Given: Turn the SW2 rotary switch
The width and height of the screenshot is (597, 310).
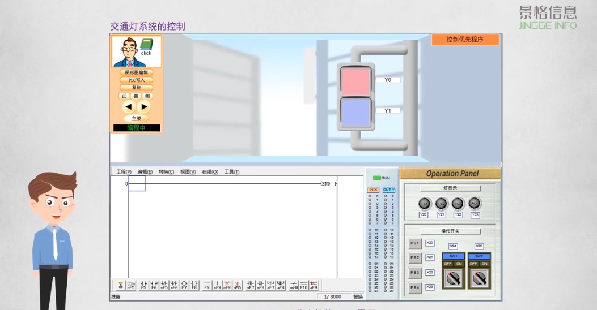Looking at the screenshot, I should (479, 278).
